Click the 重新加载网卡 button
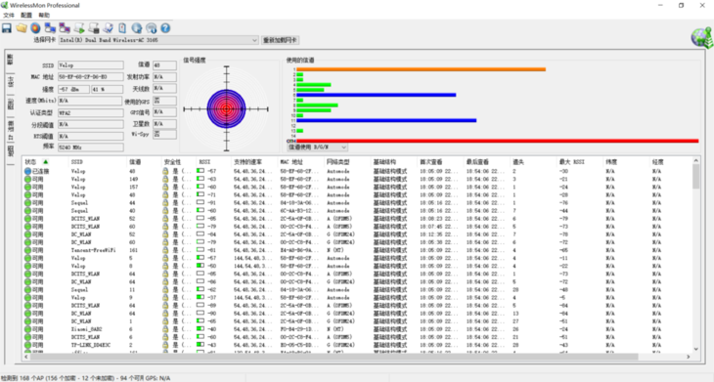Image resolution: width=714 pixels, height=382 pixels. (x=280, y=40)
